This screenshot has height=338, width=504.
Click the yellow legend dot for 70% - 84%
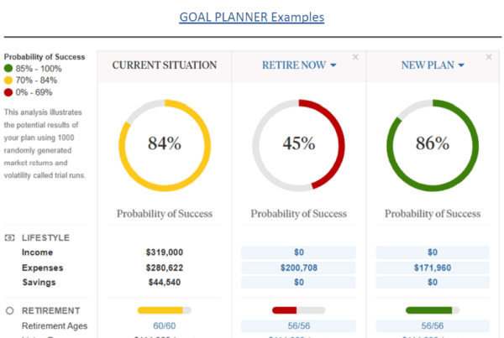point(8,81)
